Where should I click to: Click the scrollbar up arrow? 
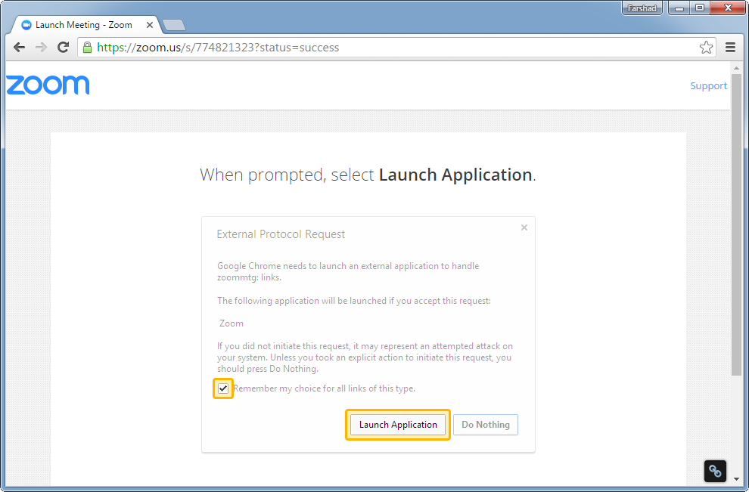(736, 68)
